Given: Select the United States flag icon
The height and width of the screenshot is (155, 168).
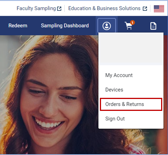Looking at the screenshot, I should tap(159, 9).
